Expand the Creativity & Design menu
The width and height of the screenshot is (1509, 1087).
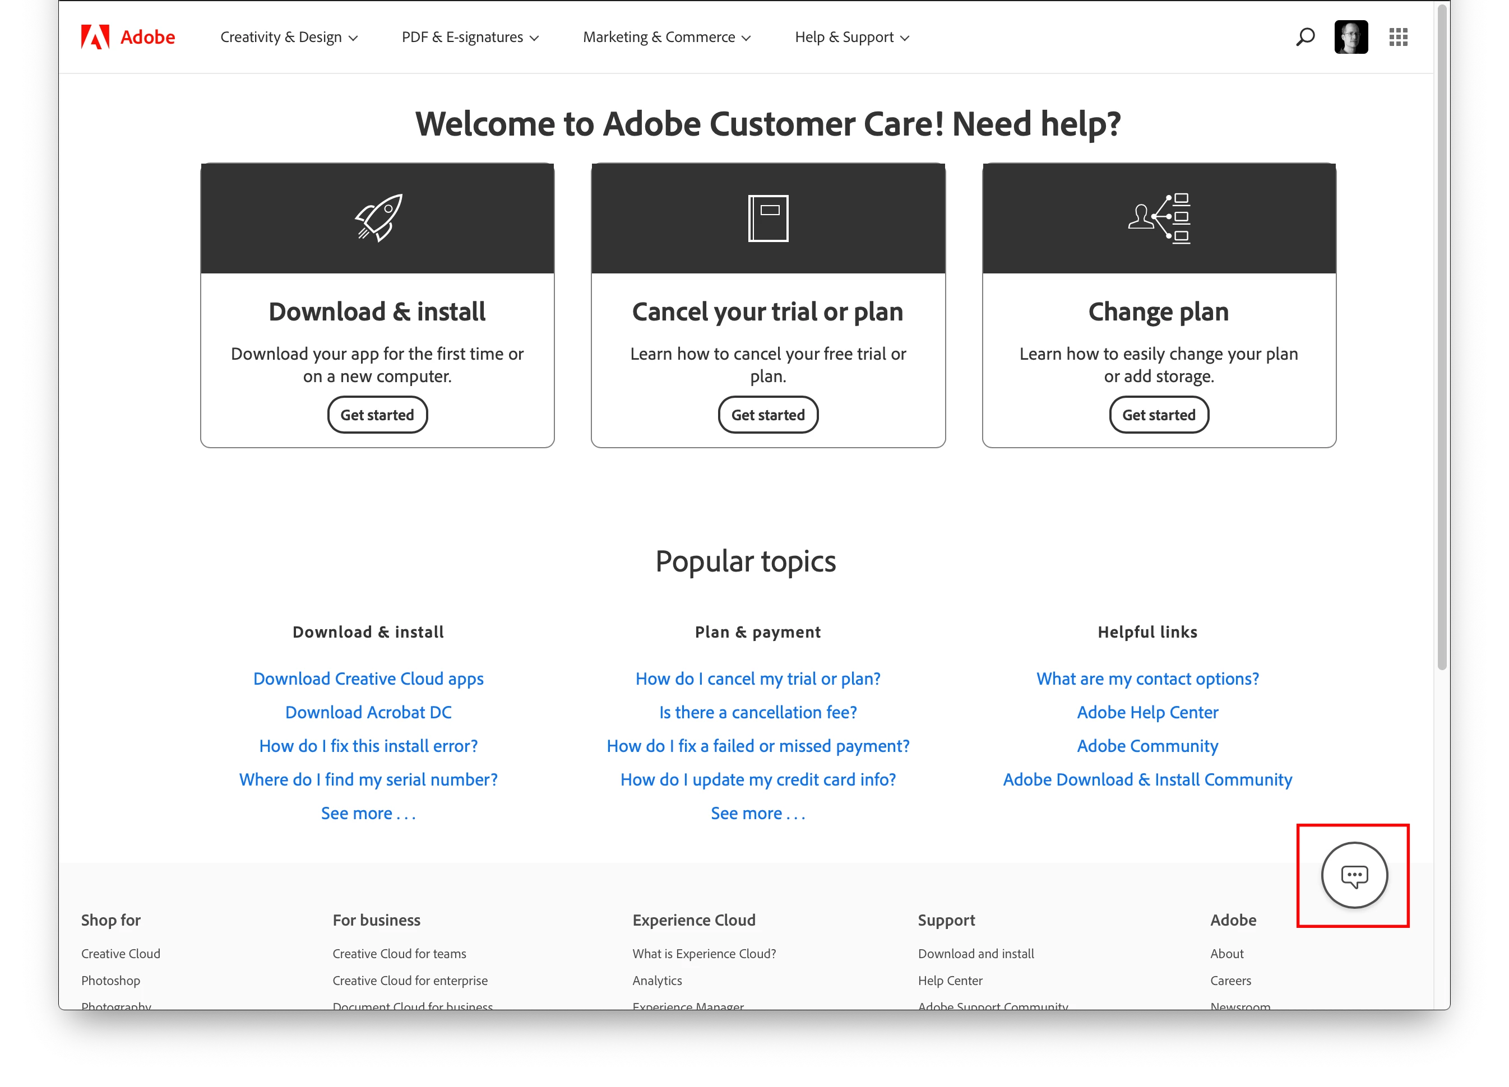pos(288,37)
